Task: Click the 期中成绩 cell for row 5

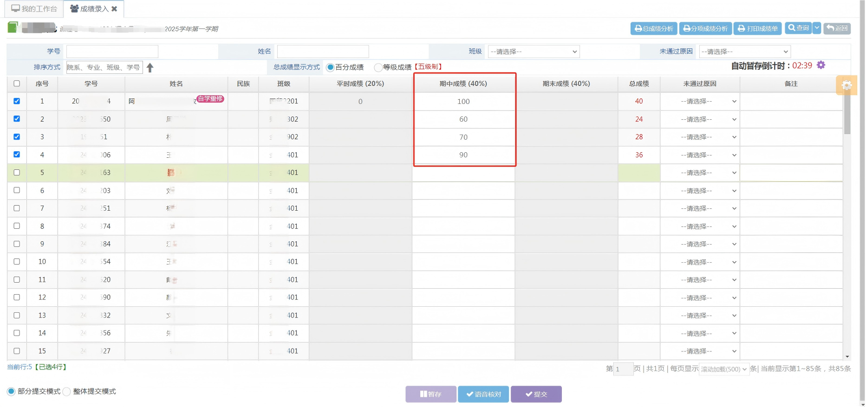Action: [463, 173]
